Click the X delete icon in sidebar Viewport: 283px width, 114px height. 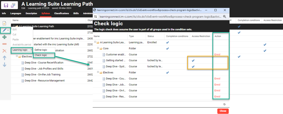(x=4, y=51)
